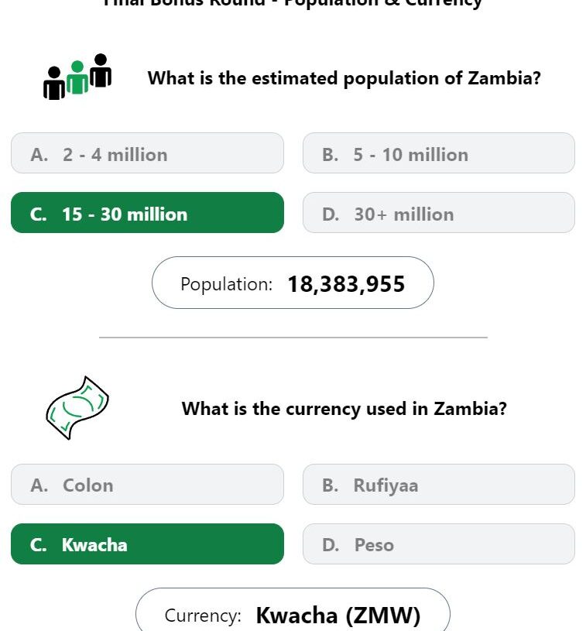Click the Final Bonus Round heading
Screen dimensions: 586x631
(293, 3)
